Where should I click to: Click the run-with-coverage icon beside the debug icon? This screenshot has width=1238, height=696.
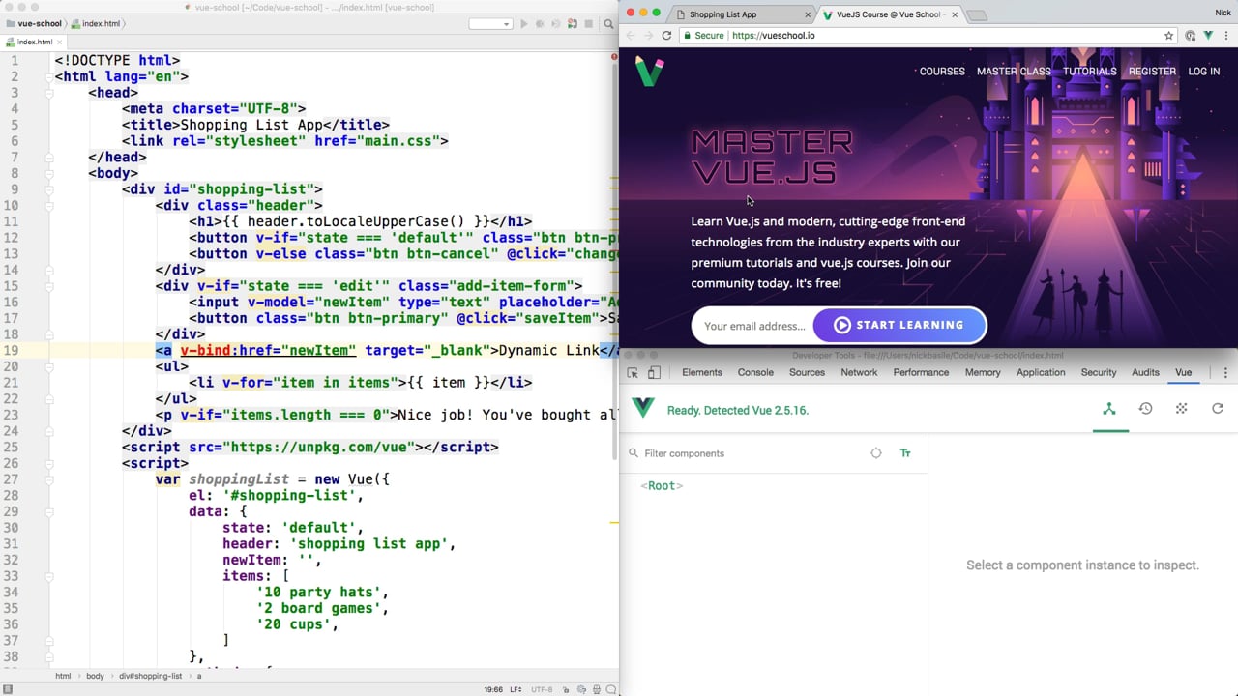556,24
